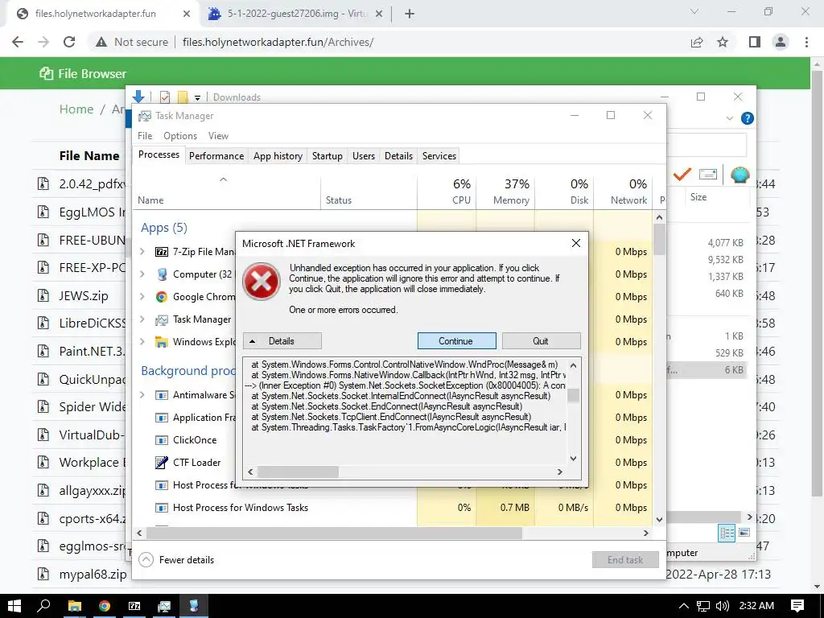Toggle the Chrome side panel icon
Viewport: 824px width, 618px height.
[x=755, y=42]
